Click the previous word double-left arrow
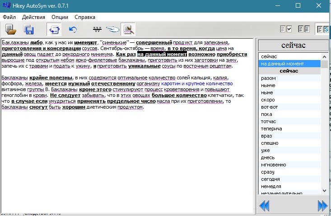 click(x=264, y=206)
